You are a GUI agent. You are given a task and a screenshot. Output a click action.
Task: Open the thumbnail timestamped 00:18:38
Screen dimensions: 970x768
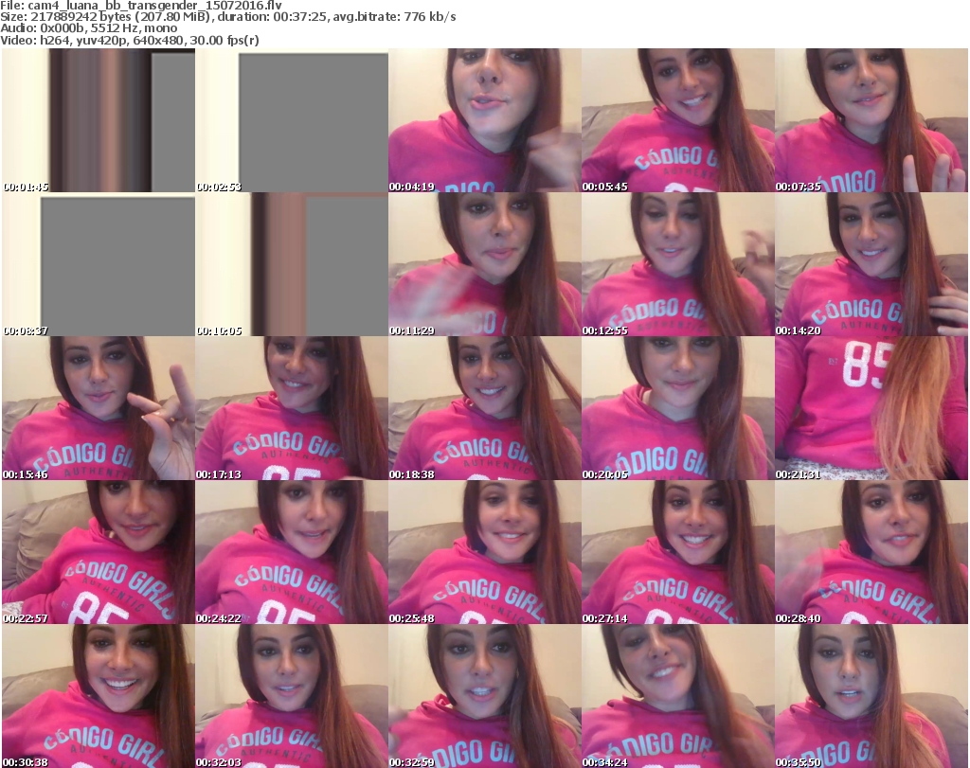(x=485, y=408)
